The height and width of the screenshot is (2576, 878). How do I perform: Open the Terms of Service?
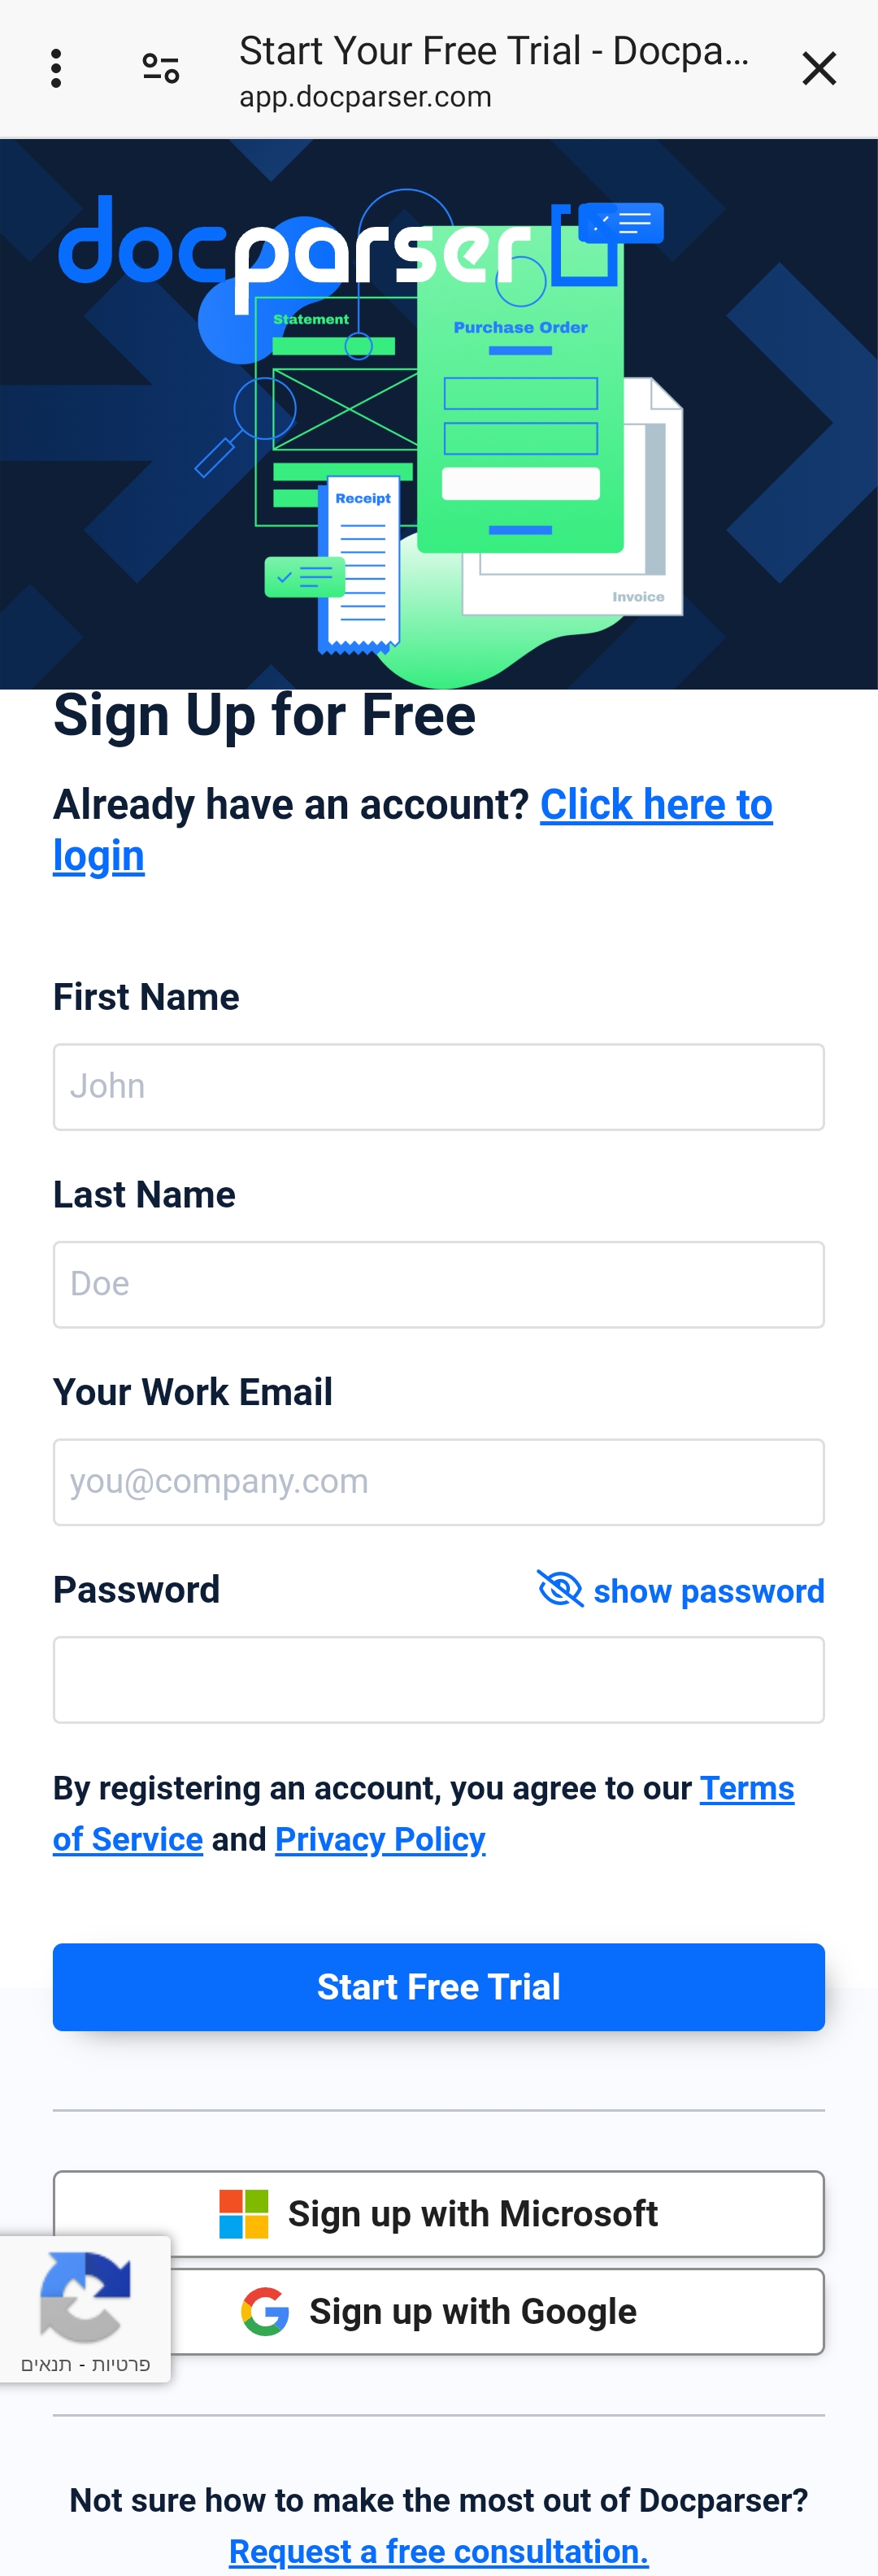tap(747, 1788)
